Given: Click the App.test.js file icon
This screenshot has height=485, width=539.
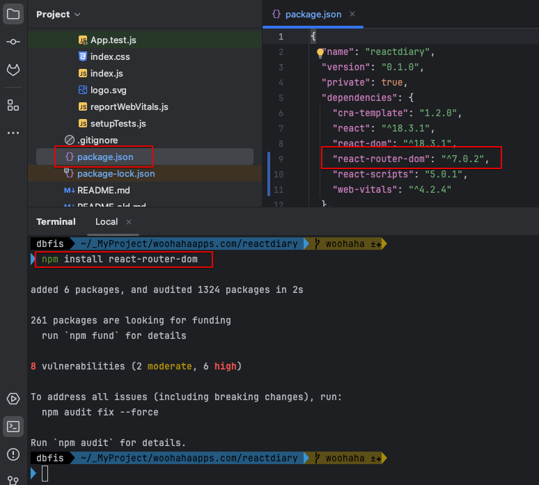Looking at the screenshot, I should click(82, 40).
